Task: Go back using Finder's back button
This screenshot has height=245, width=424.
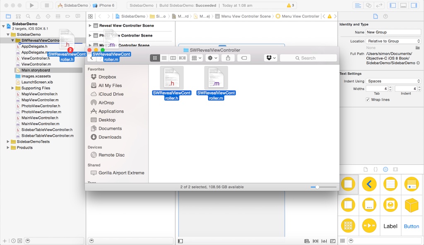Action: pyautogui.click(x=92, y=58)
